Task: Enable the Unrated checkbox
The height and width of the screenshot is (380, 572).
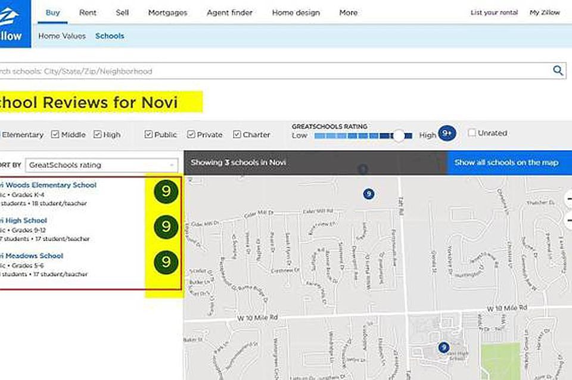Action: click(x=472, y=133)
